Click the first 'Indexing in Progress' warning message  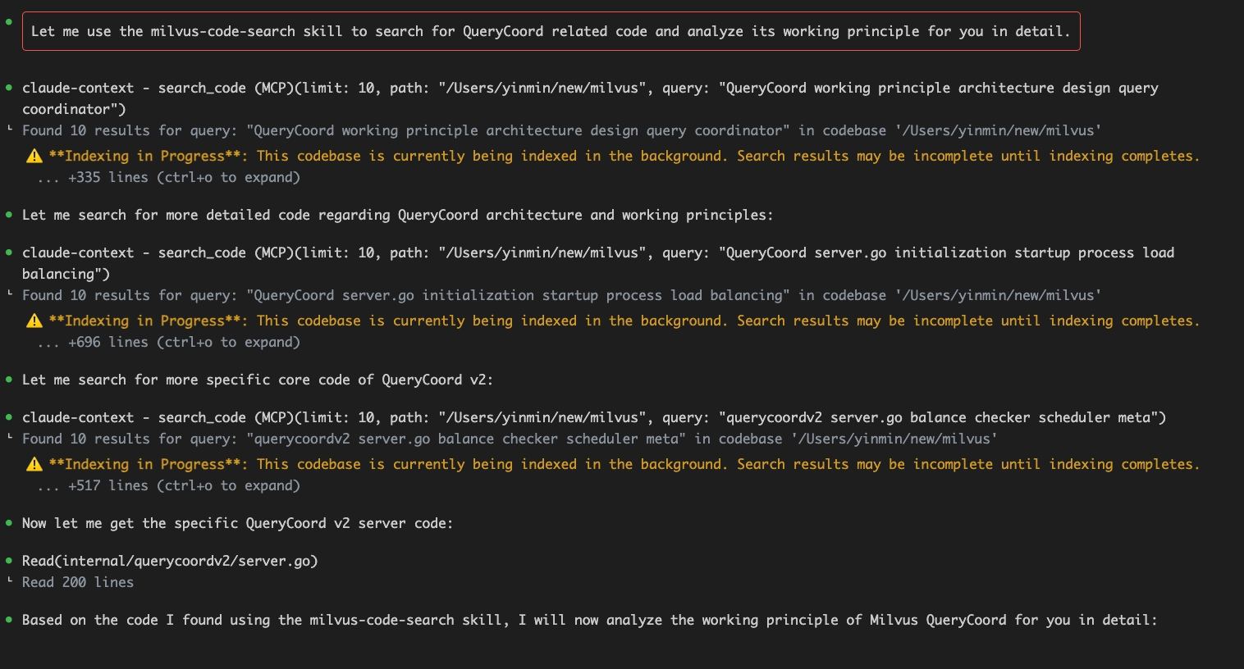[x=624, y=156]
